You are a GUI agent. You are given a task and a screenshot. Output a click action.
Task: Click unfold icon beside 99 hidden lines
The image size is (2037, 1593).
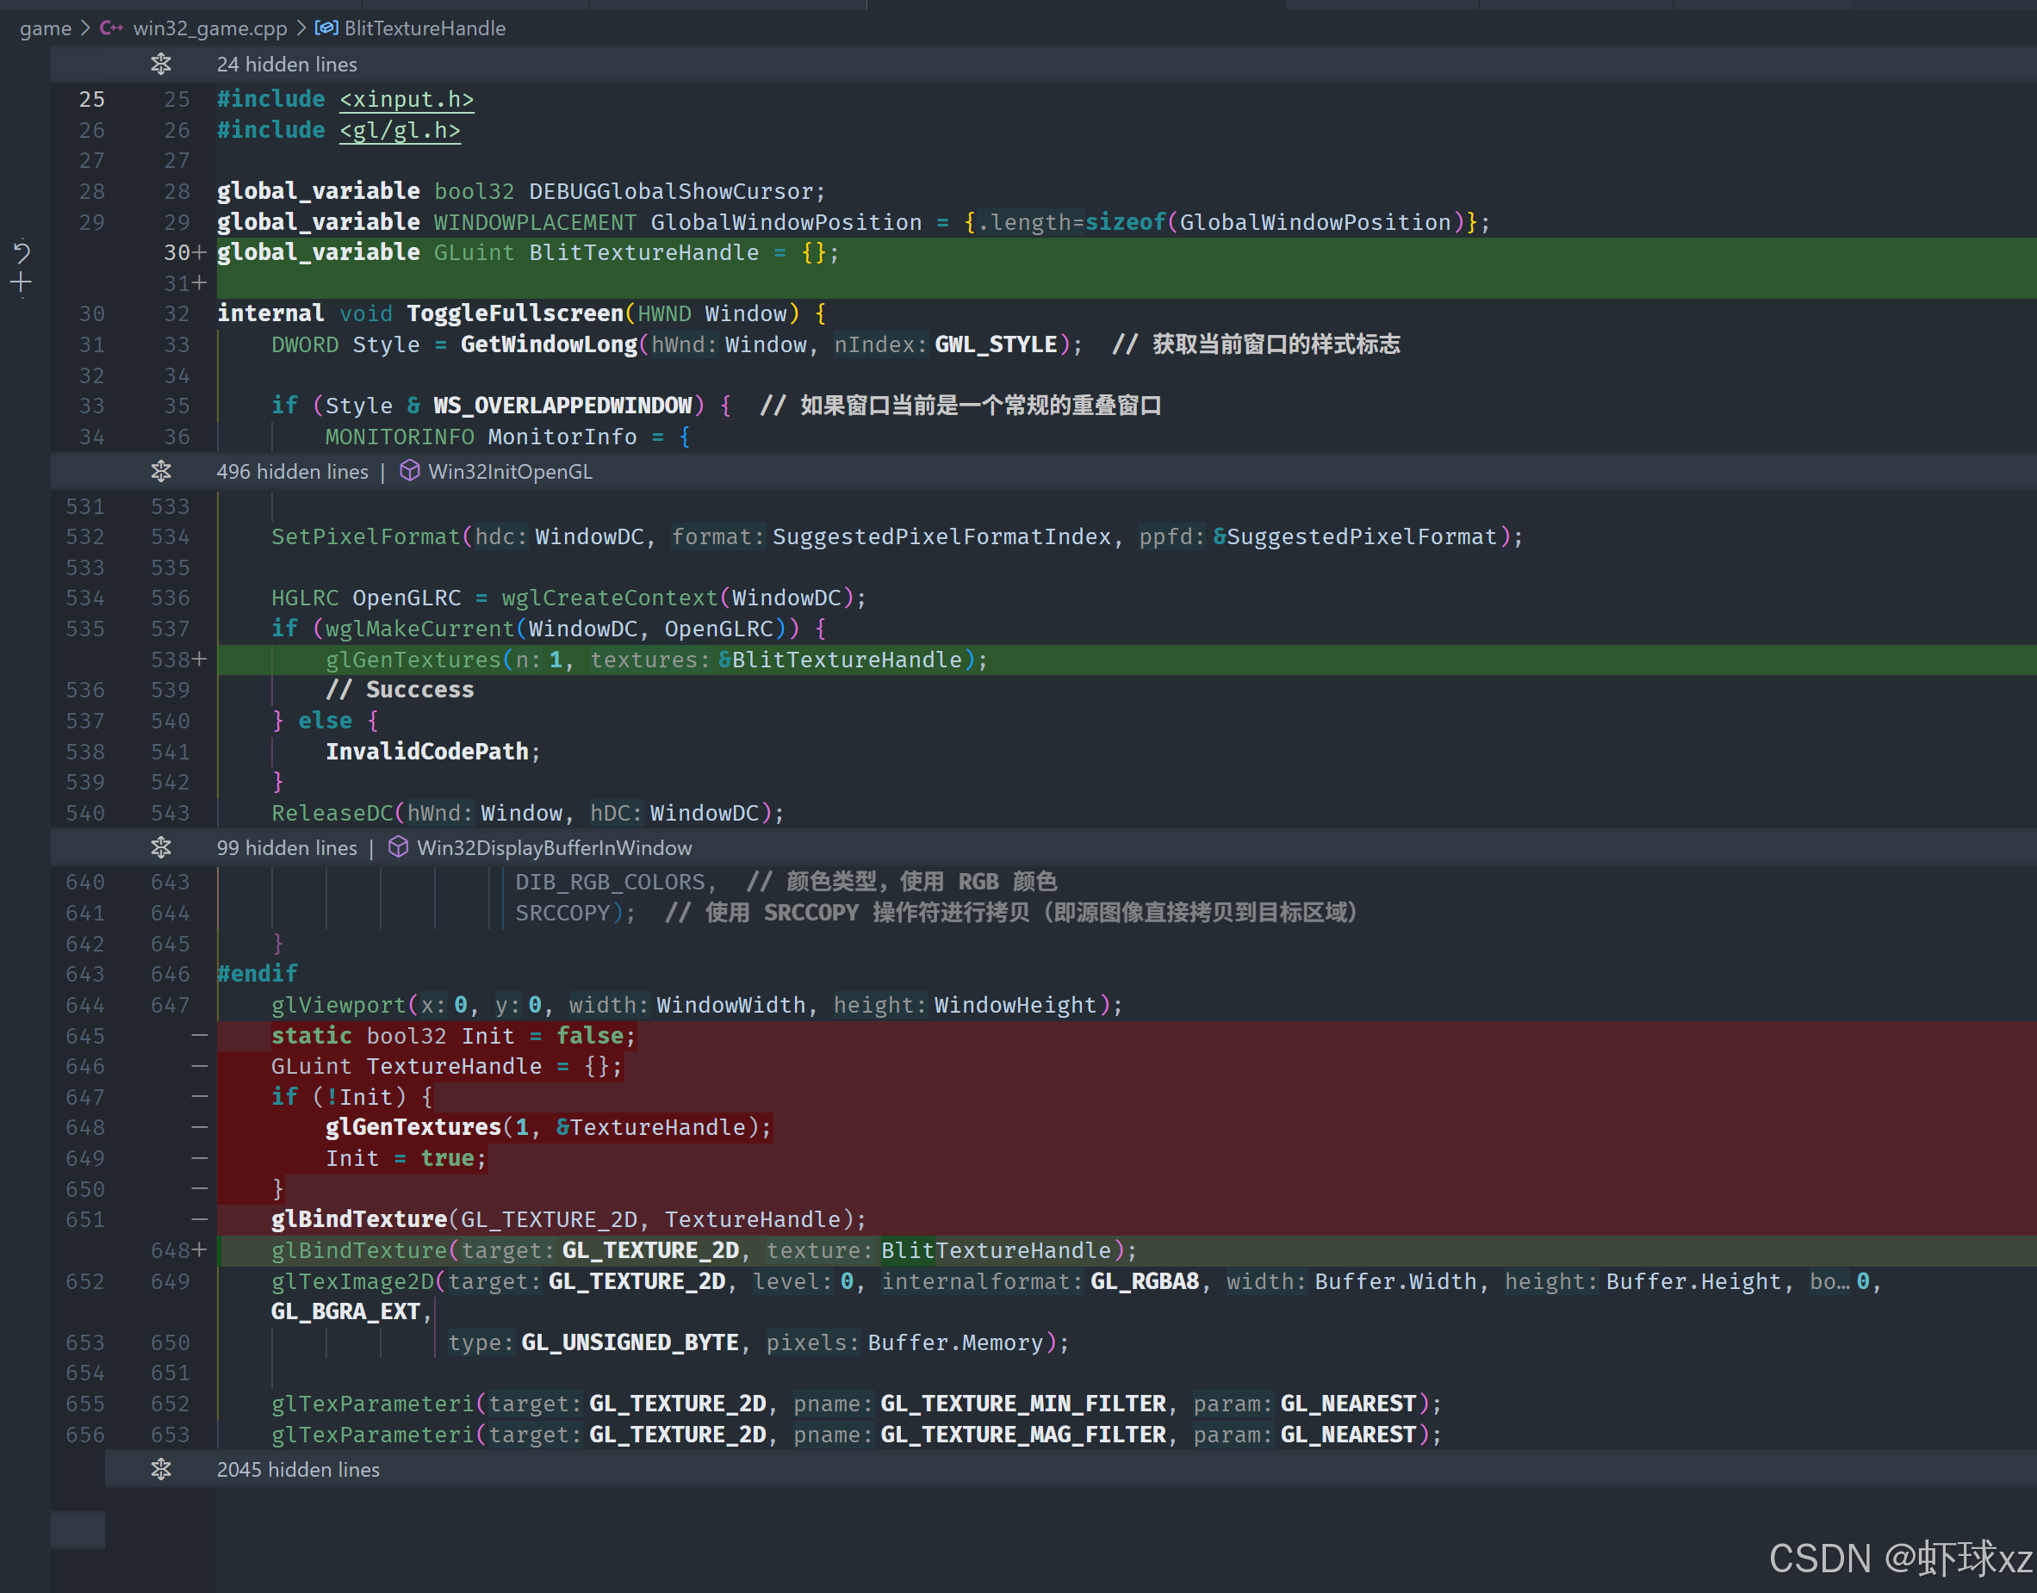tap(160, 848)
